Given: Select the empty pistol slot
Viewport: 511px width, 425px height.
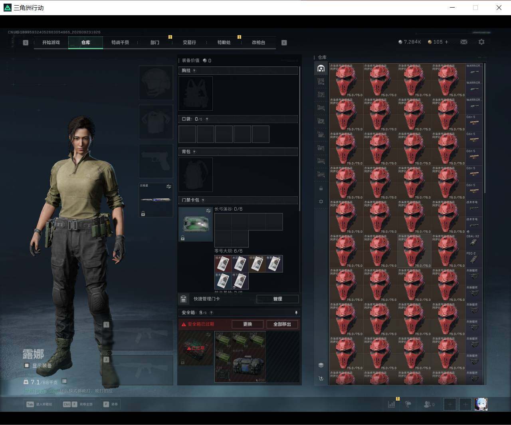Looking at the screenshot, I should [156, 161].
